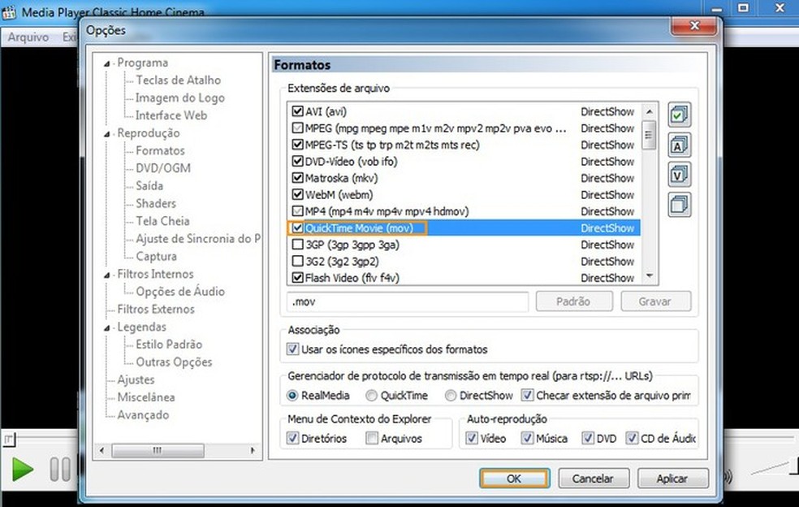Select Saída in the options tree
The image size is (799, 507).
click(149, 186)
